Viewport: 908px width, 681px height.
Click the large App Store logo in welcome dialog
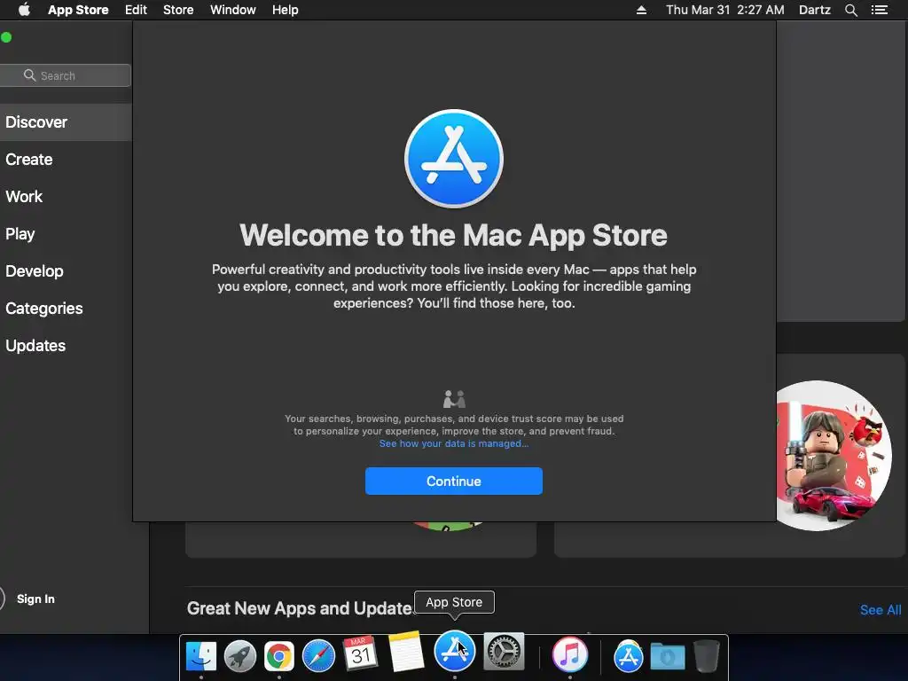pyautogui.click(x=454, y=159)
